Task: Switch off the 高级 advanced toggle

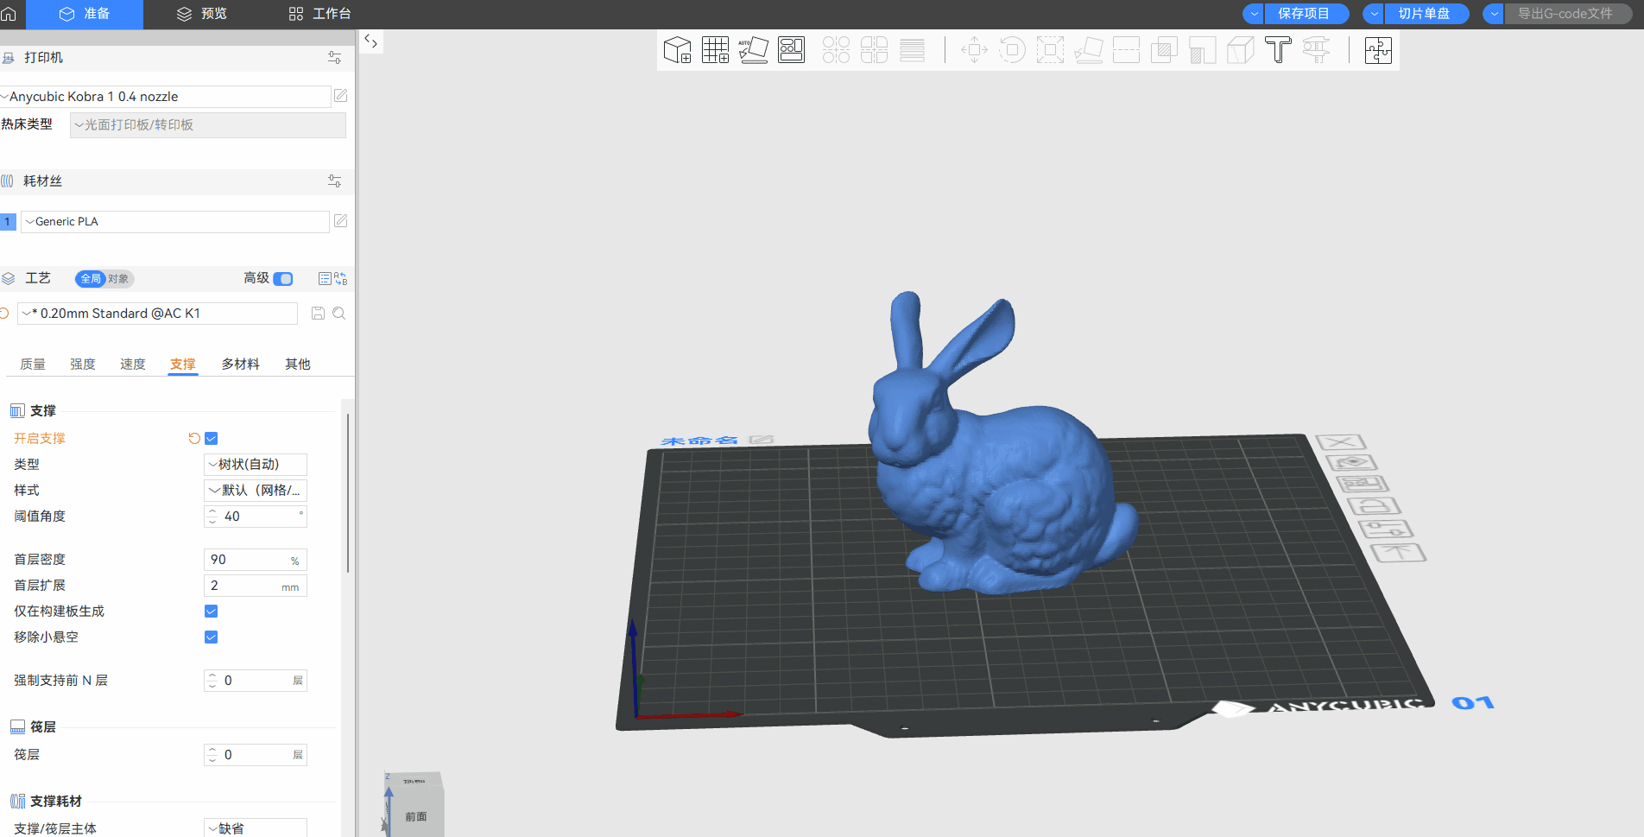Action: 283,279
